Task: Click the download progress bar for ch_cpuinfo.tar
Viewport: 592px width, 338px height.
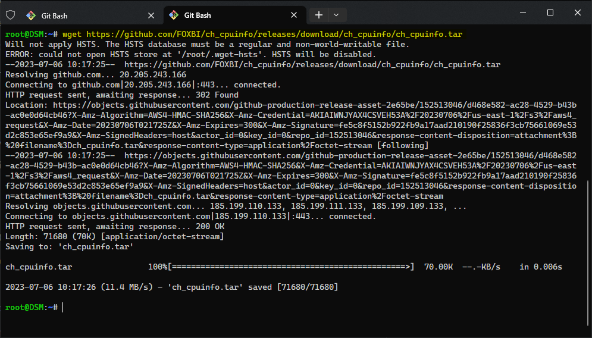Action: (x=291, y=267)
